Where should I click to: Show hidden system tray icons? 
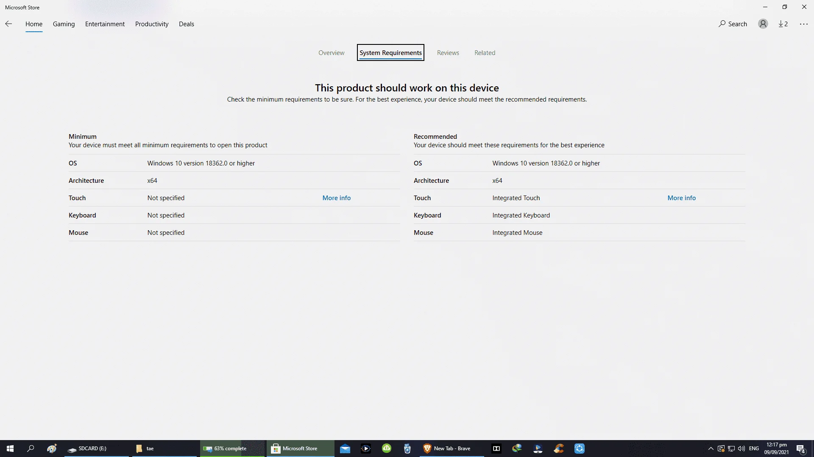coord(711,449)
